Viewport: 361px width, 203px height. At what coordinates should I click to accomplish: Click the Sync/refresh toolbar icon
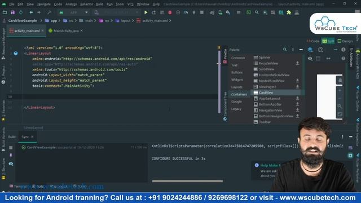(x=21, y=12)
